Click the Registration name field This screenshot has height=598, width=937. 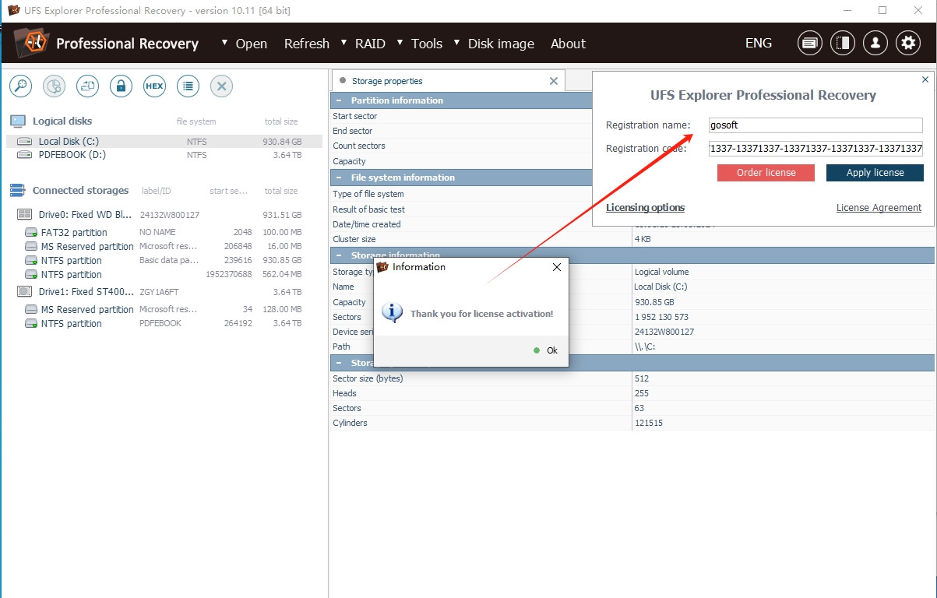click(815, 125)
